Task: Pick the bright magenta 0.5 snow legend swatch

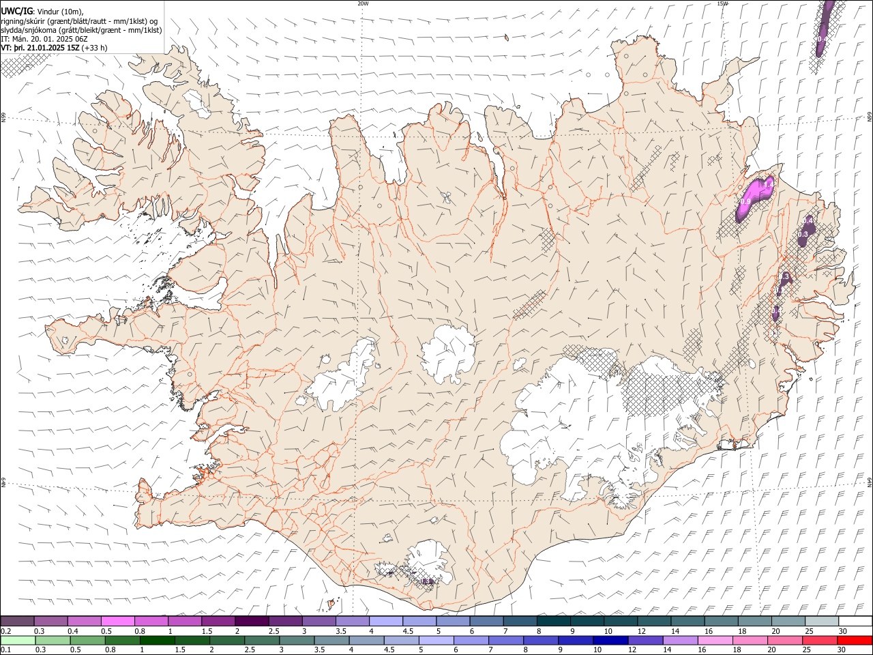Action: tap(117, 622)
